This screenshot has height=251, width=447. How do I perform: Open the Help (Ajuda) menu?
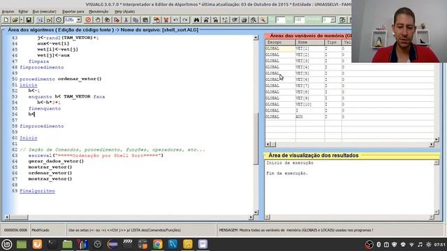click(124, 11)
